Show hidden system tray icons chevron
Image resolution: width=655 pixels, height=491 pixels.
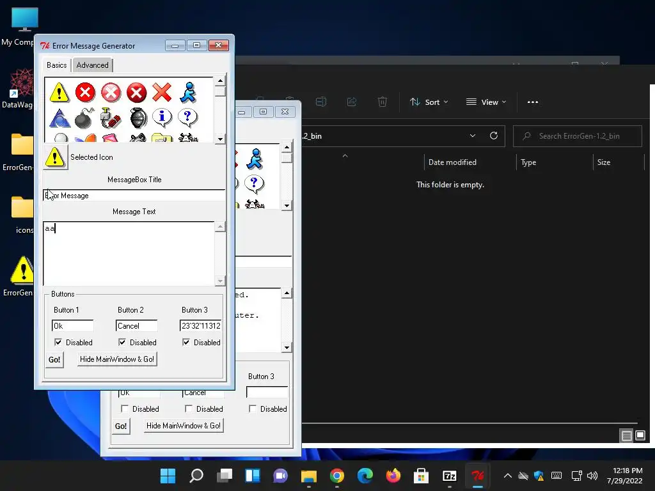[x=507, y=476]
